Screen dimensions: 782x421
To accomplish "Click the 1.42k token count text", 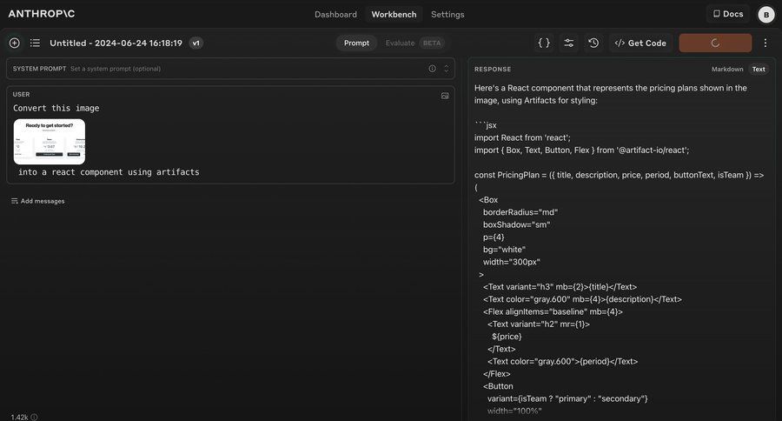I will (19, 417).
